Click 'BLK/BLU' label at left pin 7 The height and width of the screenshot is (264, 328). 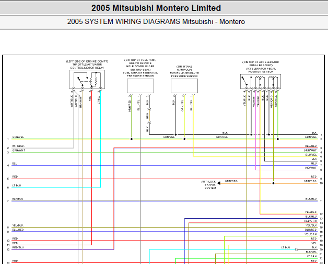pyautogui.click(x=18, y=199)
